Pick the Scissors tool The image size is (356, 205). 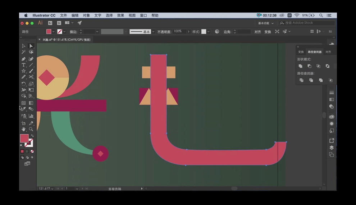point(31,77)
